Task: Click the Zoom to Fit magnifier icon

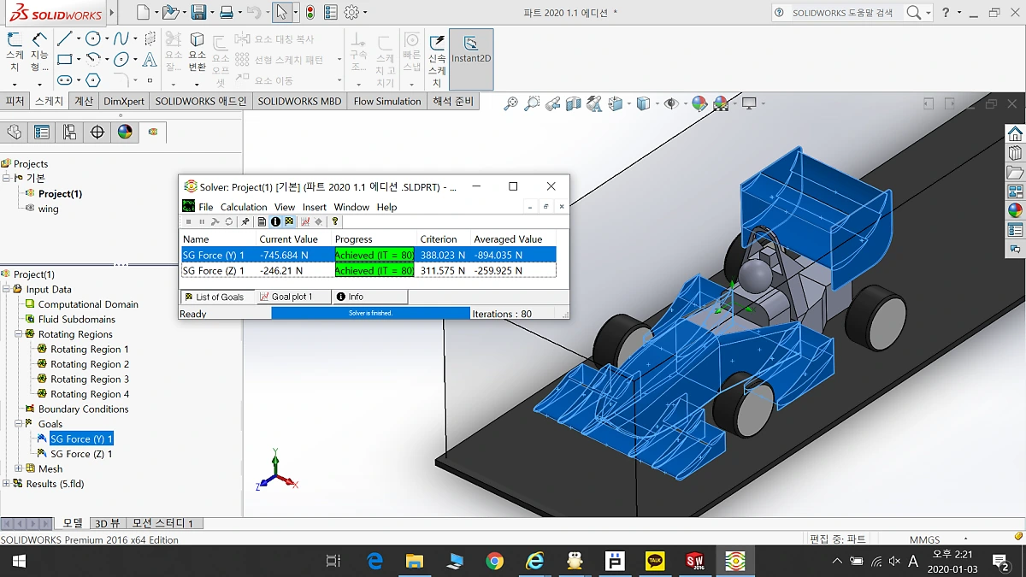Action: tap(510, 103)
